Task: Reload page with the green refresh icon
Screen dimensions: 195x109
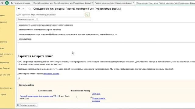Action: pyautogui.click(x=87, y=15)
